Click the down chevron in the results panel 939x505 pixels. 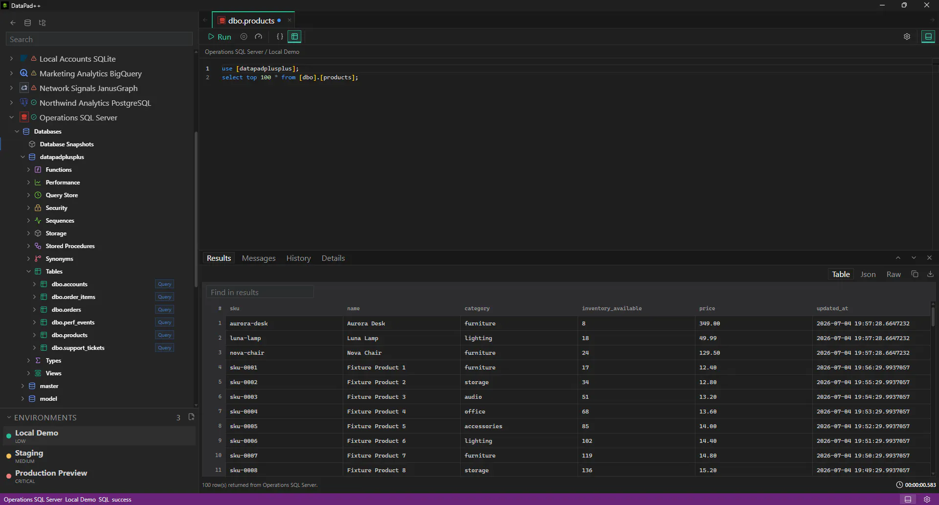tap(914, 258)
